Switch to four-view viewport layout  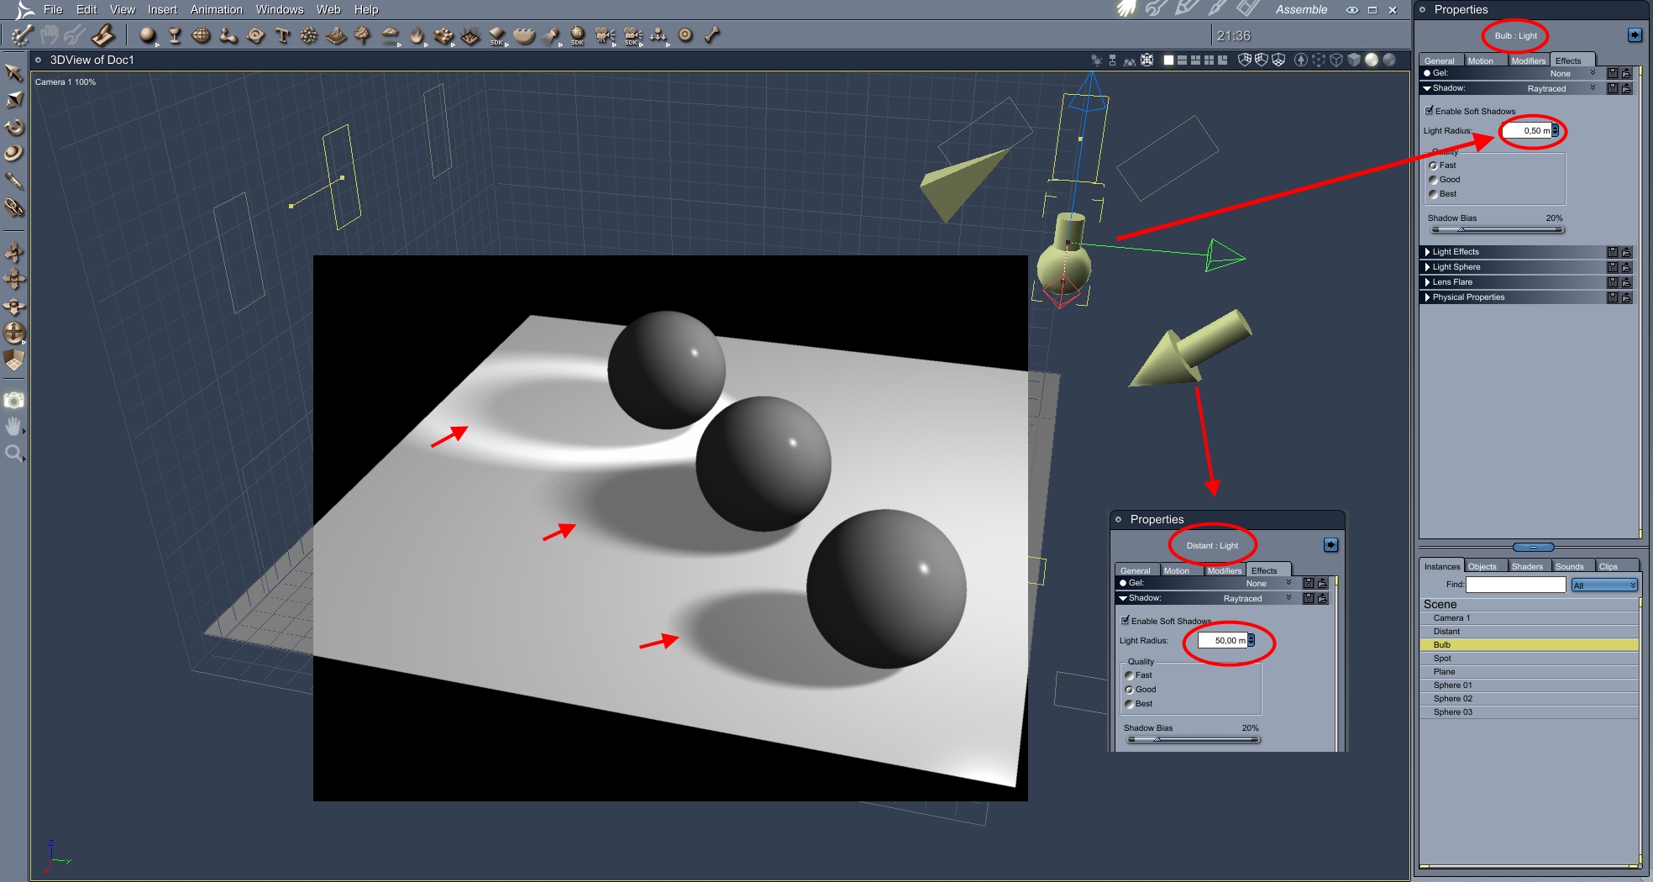pyautogui.click(x=1209, y=60)
